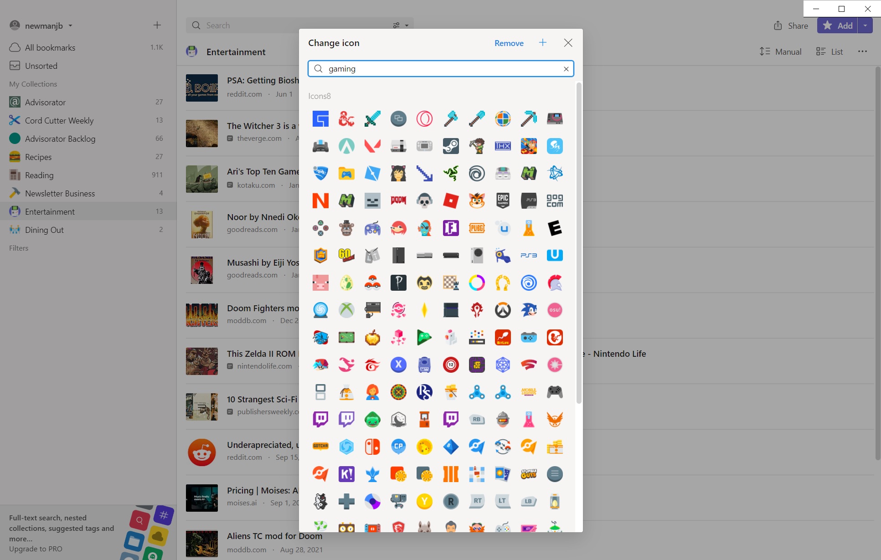Open the Manual sorting dropdown

point(781,51)
